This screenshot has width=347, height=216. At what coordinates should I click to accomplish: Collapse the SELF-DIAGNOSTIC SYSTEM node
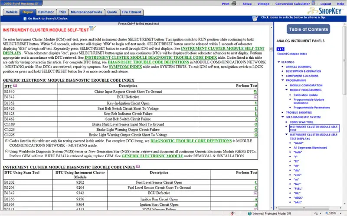pyautogui.click(x=283, y=117)
